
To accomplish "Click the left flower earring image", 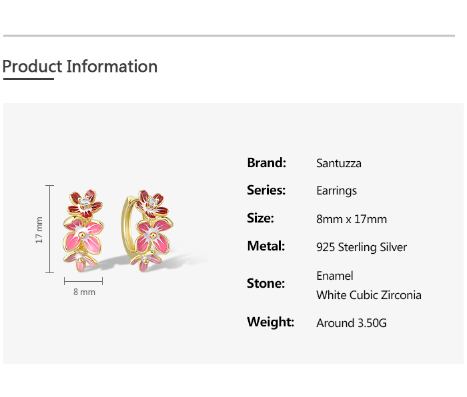I will tap(84, 229).
